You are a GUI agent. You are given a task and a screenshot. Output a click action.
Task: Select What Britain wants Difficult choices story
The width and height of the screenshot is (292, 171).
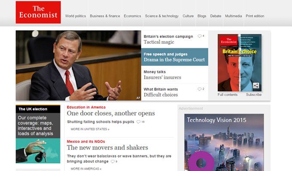(175, 92)
